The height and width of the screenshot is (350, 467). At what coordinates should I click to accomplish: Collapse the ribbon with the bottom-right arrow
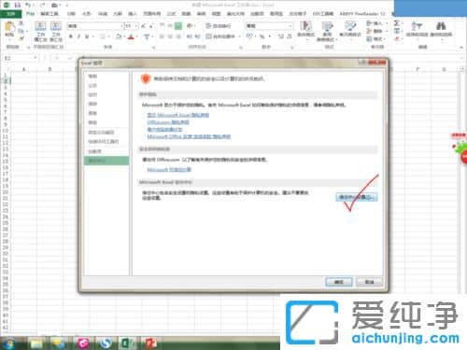coord(461,48)
